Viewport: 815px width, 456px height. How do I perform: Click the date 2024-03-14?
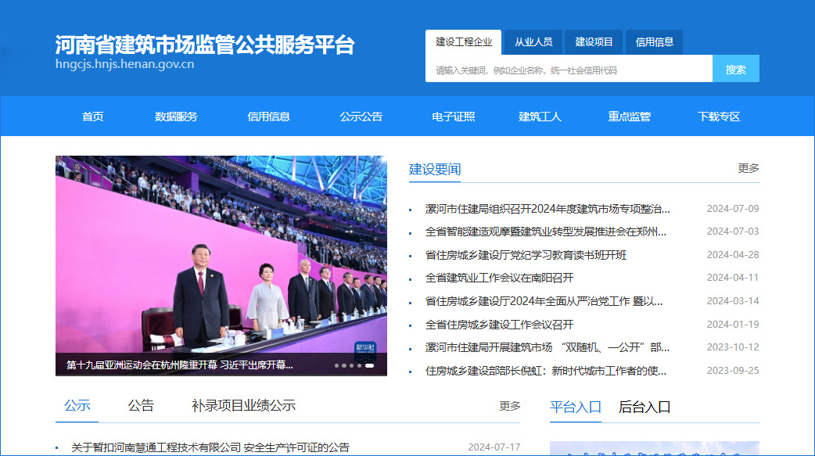[x=733, y=301]
